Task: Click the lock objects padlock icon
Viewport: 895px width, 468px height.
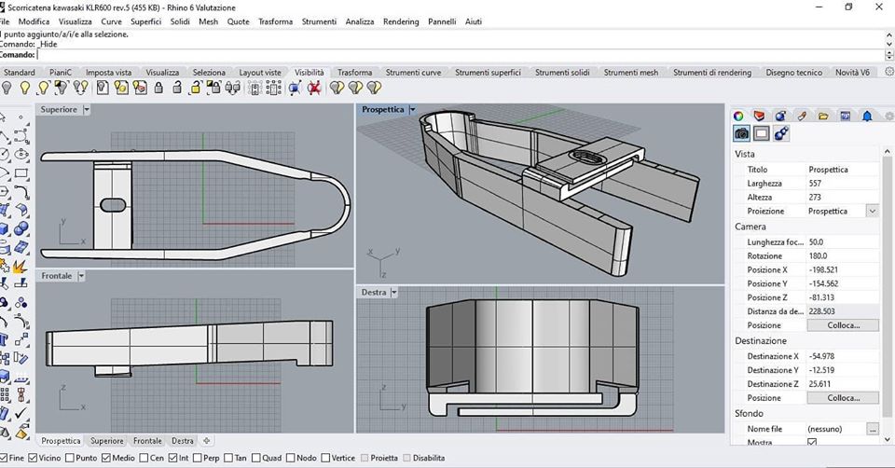Action: click(x=158, y=88)
